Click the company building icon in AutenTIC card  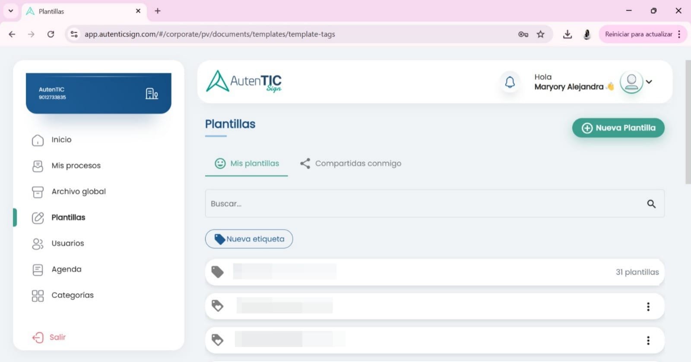[152, 93]
